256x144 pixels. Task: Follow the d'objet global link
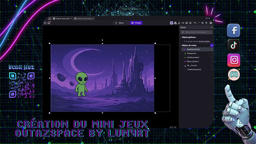coord(204,42)
